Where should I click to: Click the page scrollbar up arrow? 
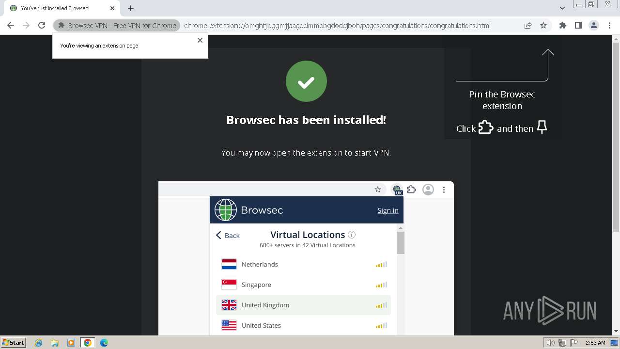pyautogui.click(x=616, y=39)
